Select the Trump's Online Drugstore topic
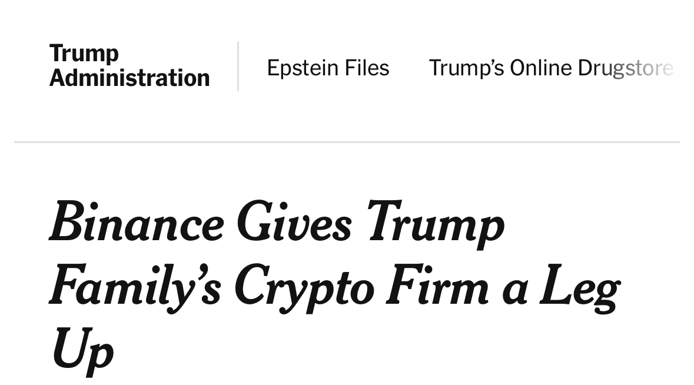 (x=550, y=68)
